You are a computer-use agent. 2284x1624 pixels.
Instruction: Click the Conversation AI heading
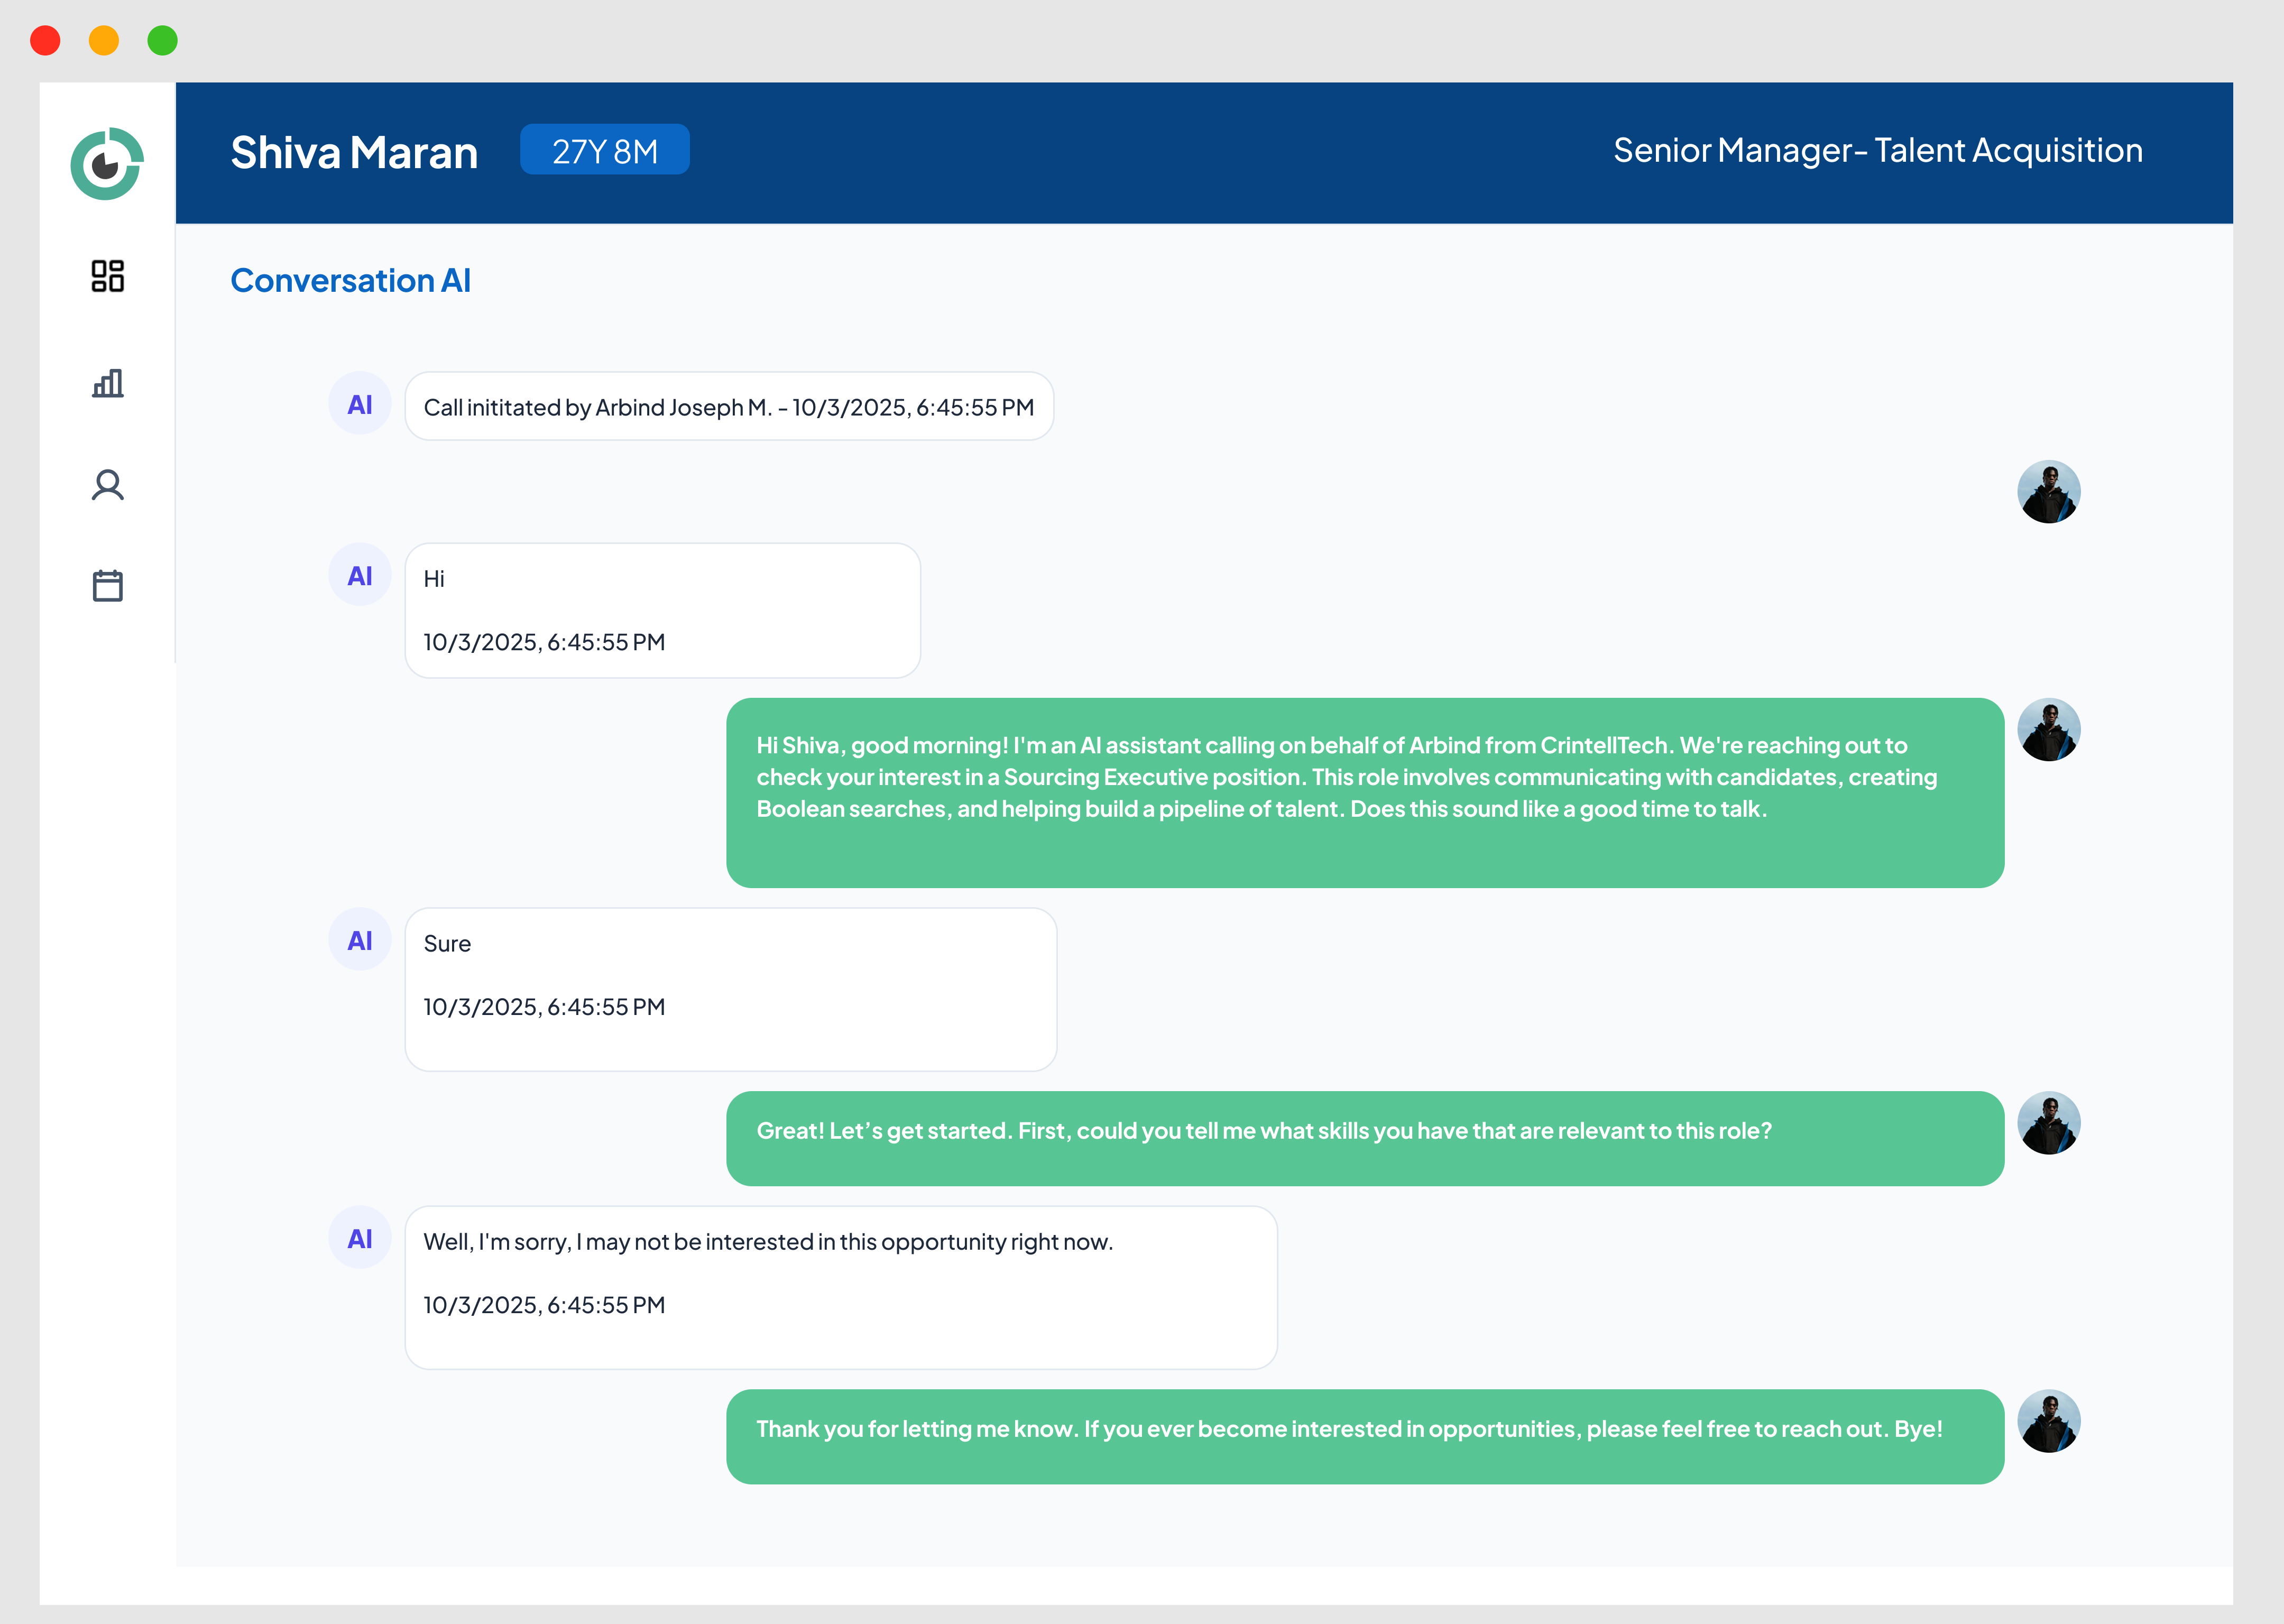[350, 281]
